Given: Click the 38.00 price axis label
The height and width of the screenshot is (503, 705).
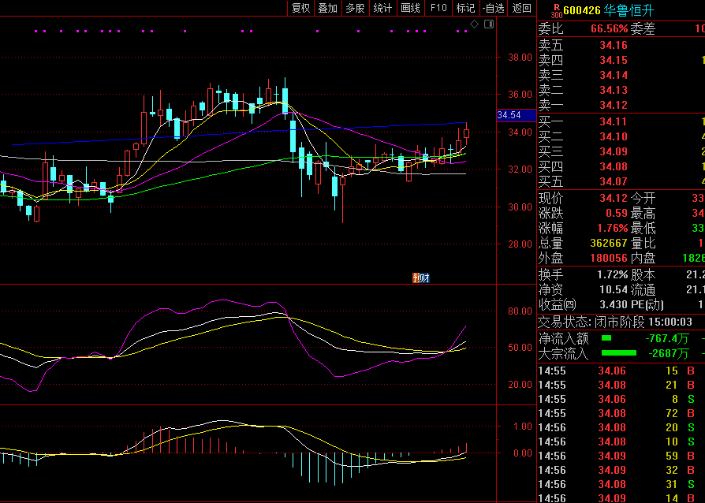Looking at the screenshot, I should (x=520, y=58).
